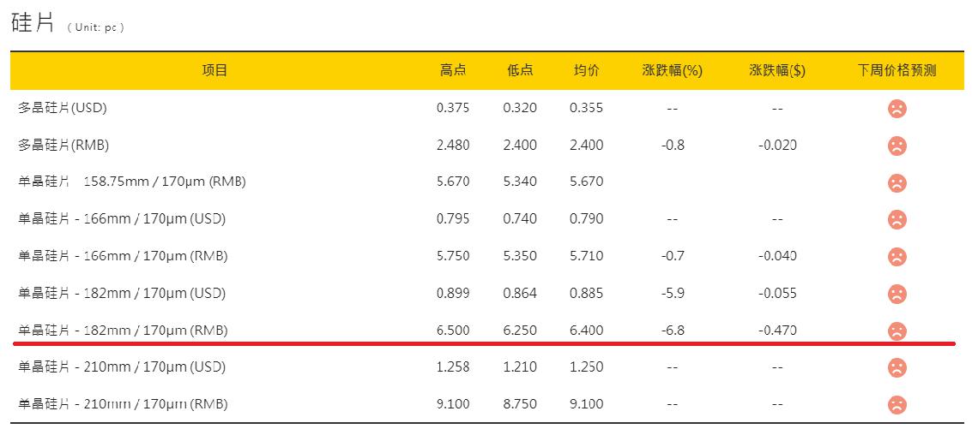Select the 单晶硅片 - 182mm / 170μm (RMB) label
This screenshot has width=972, height=429.
123,330
